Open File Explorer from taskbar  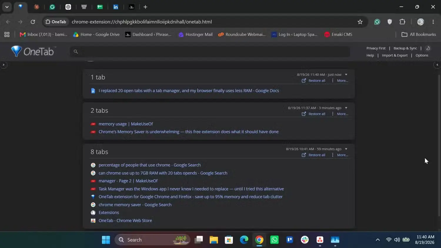[x=214, y=240]
